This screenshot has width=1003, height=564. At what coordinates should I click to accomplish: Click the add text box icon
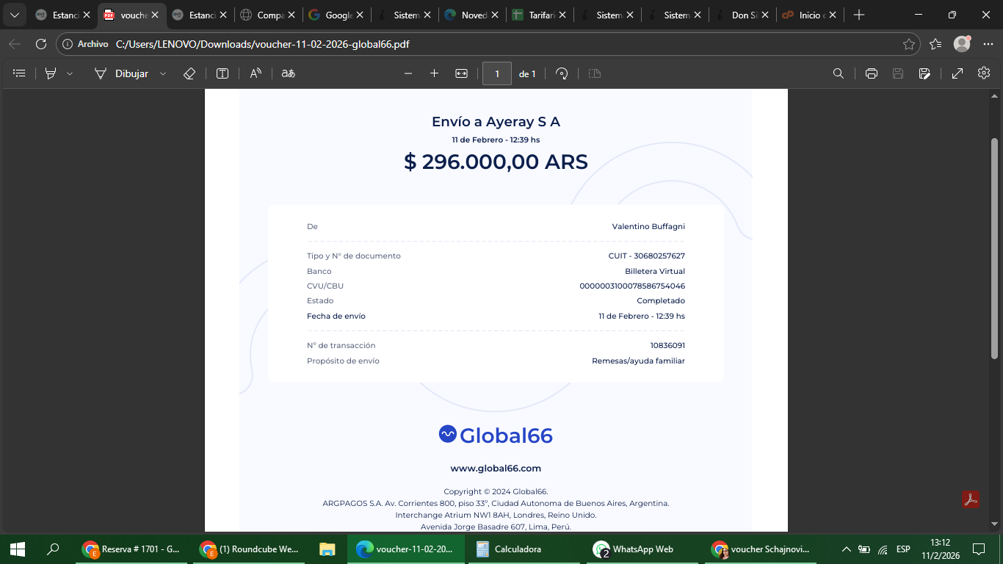(222, 73)
